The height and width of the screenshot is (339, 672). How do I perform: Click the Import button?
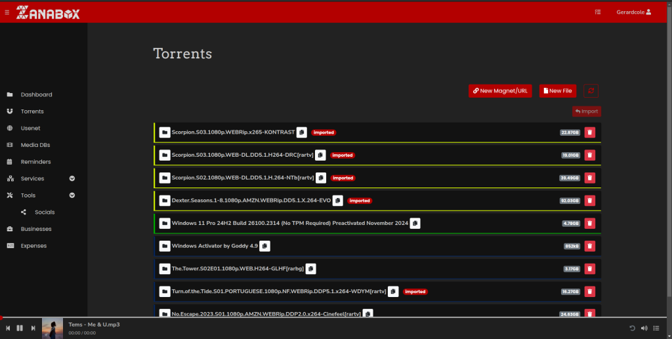(x=586, y=111)
